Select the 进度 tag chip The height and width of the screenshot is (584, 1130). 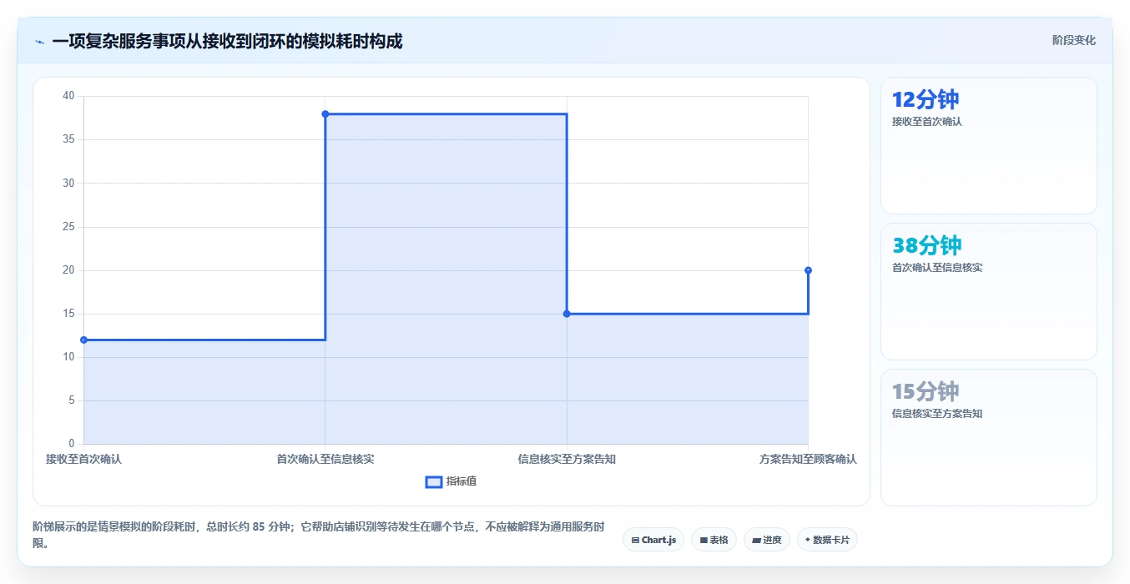tap(766, 540)
